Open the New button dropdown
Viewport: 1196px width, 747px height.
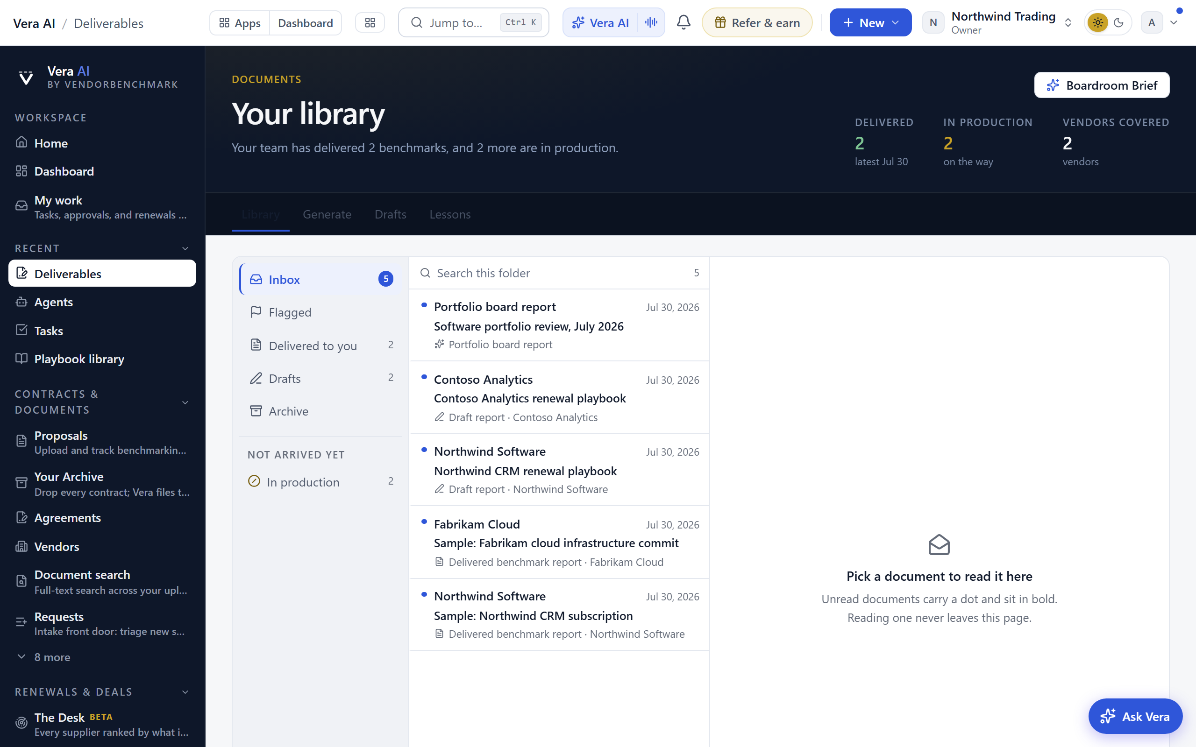click(x=870, y=23)
